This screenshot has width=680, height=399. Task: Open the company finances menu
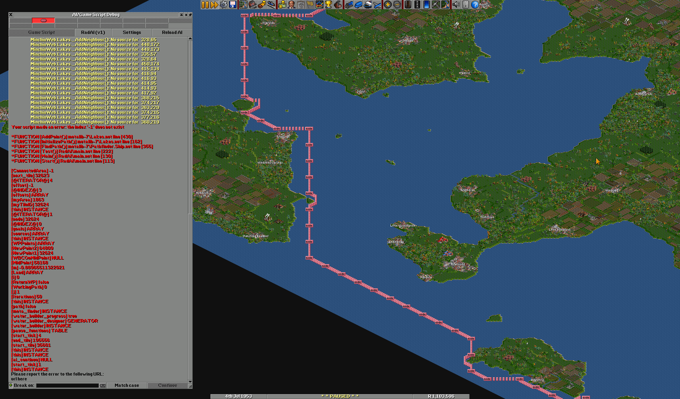tap(282, 5)
